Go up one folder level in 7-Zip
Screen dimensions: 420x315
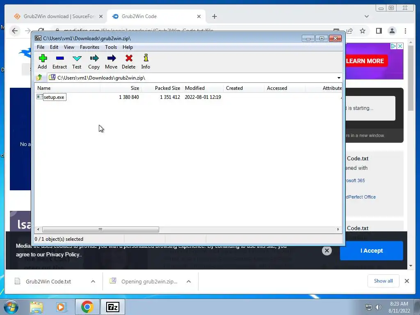39,78
